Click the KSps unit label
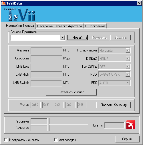This screenshot has height=145, width=143. coord(67,58)
